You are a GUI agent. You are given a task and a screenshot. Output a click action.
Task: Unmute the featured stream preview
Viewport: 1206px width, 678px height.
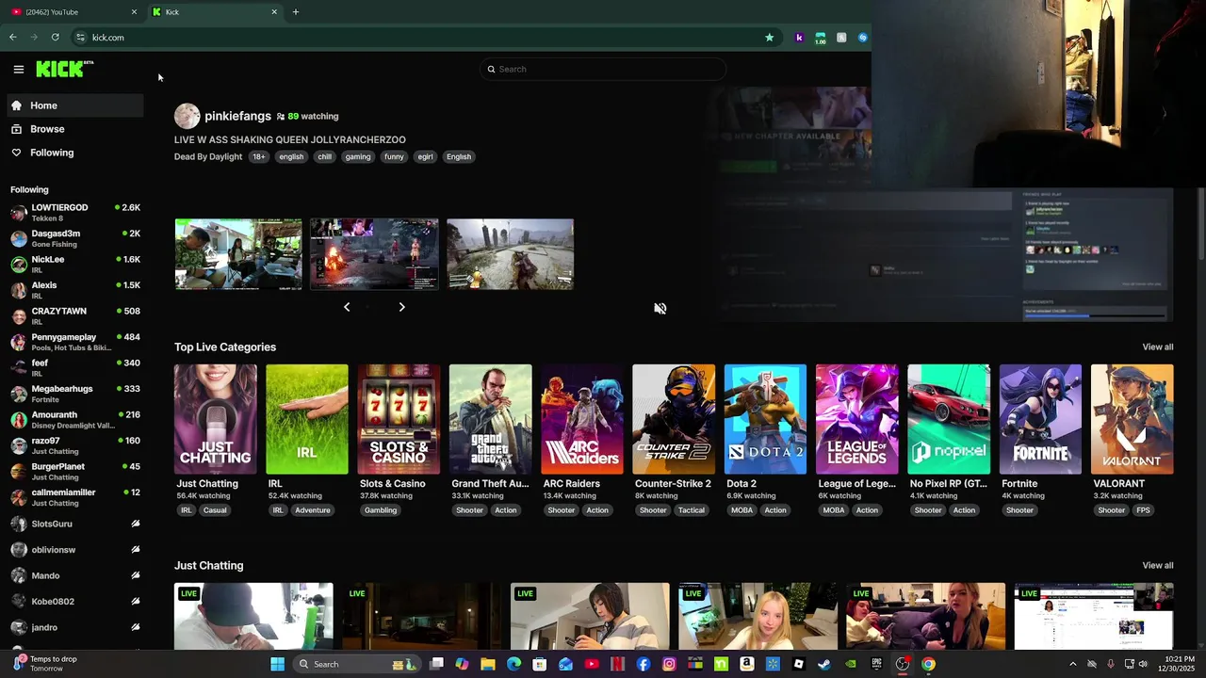[x=660, y=308]
